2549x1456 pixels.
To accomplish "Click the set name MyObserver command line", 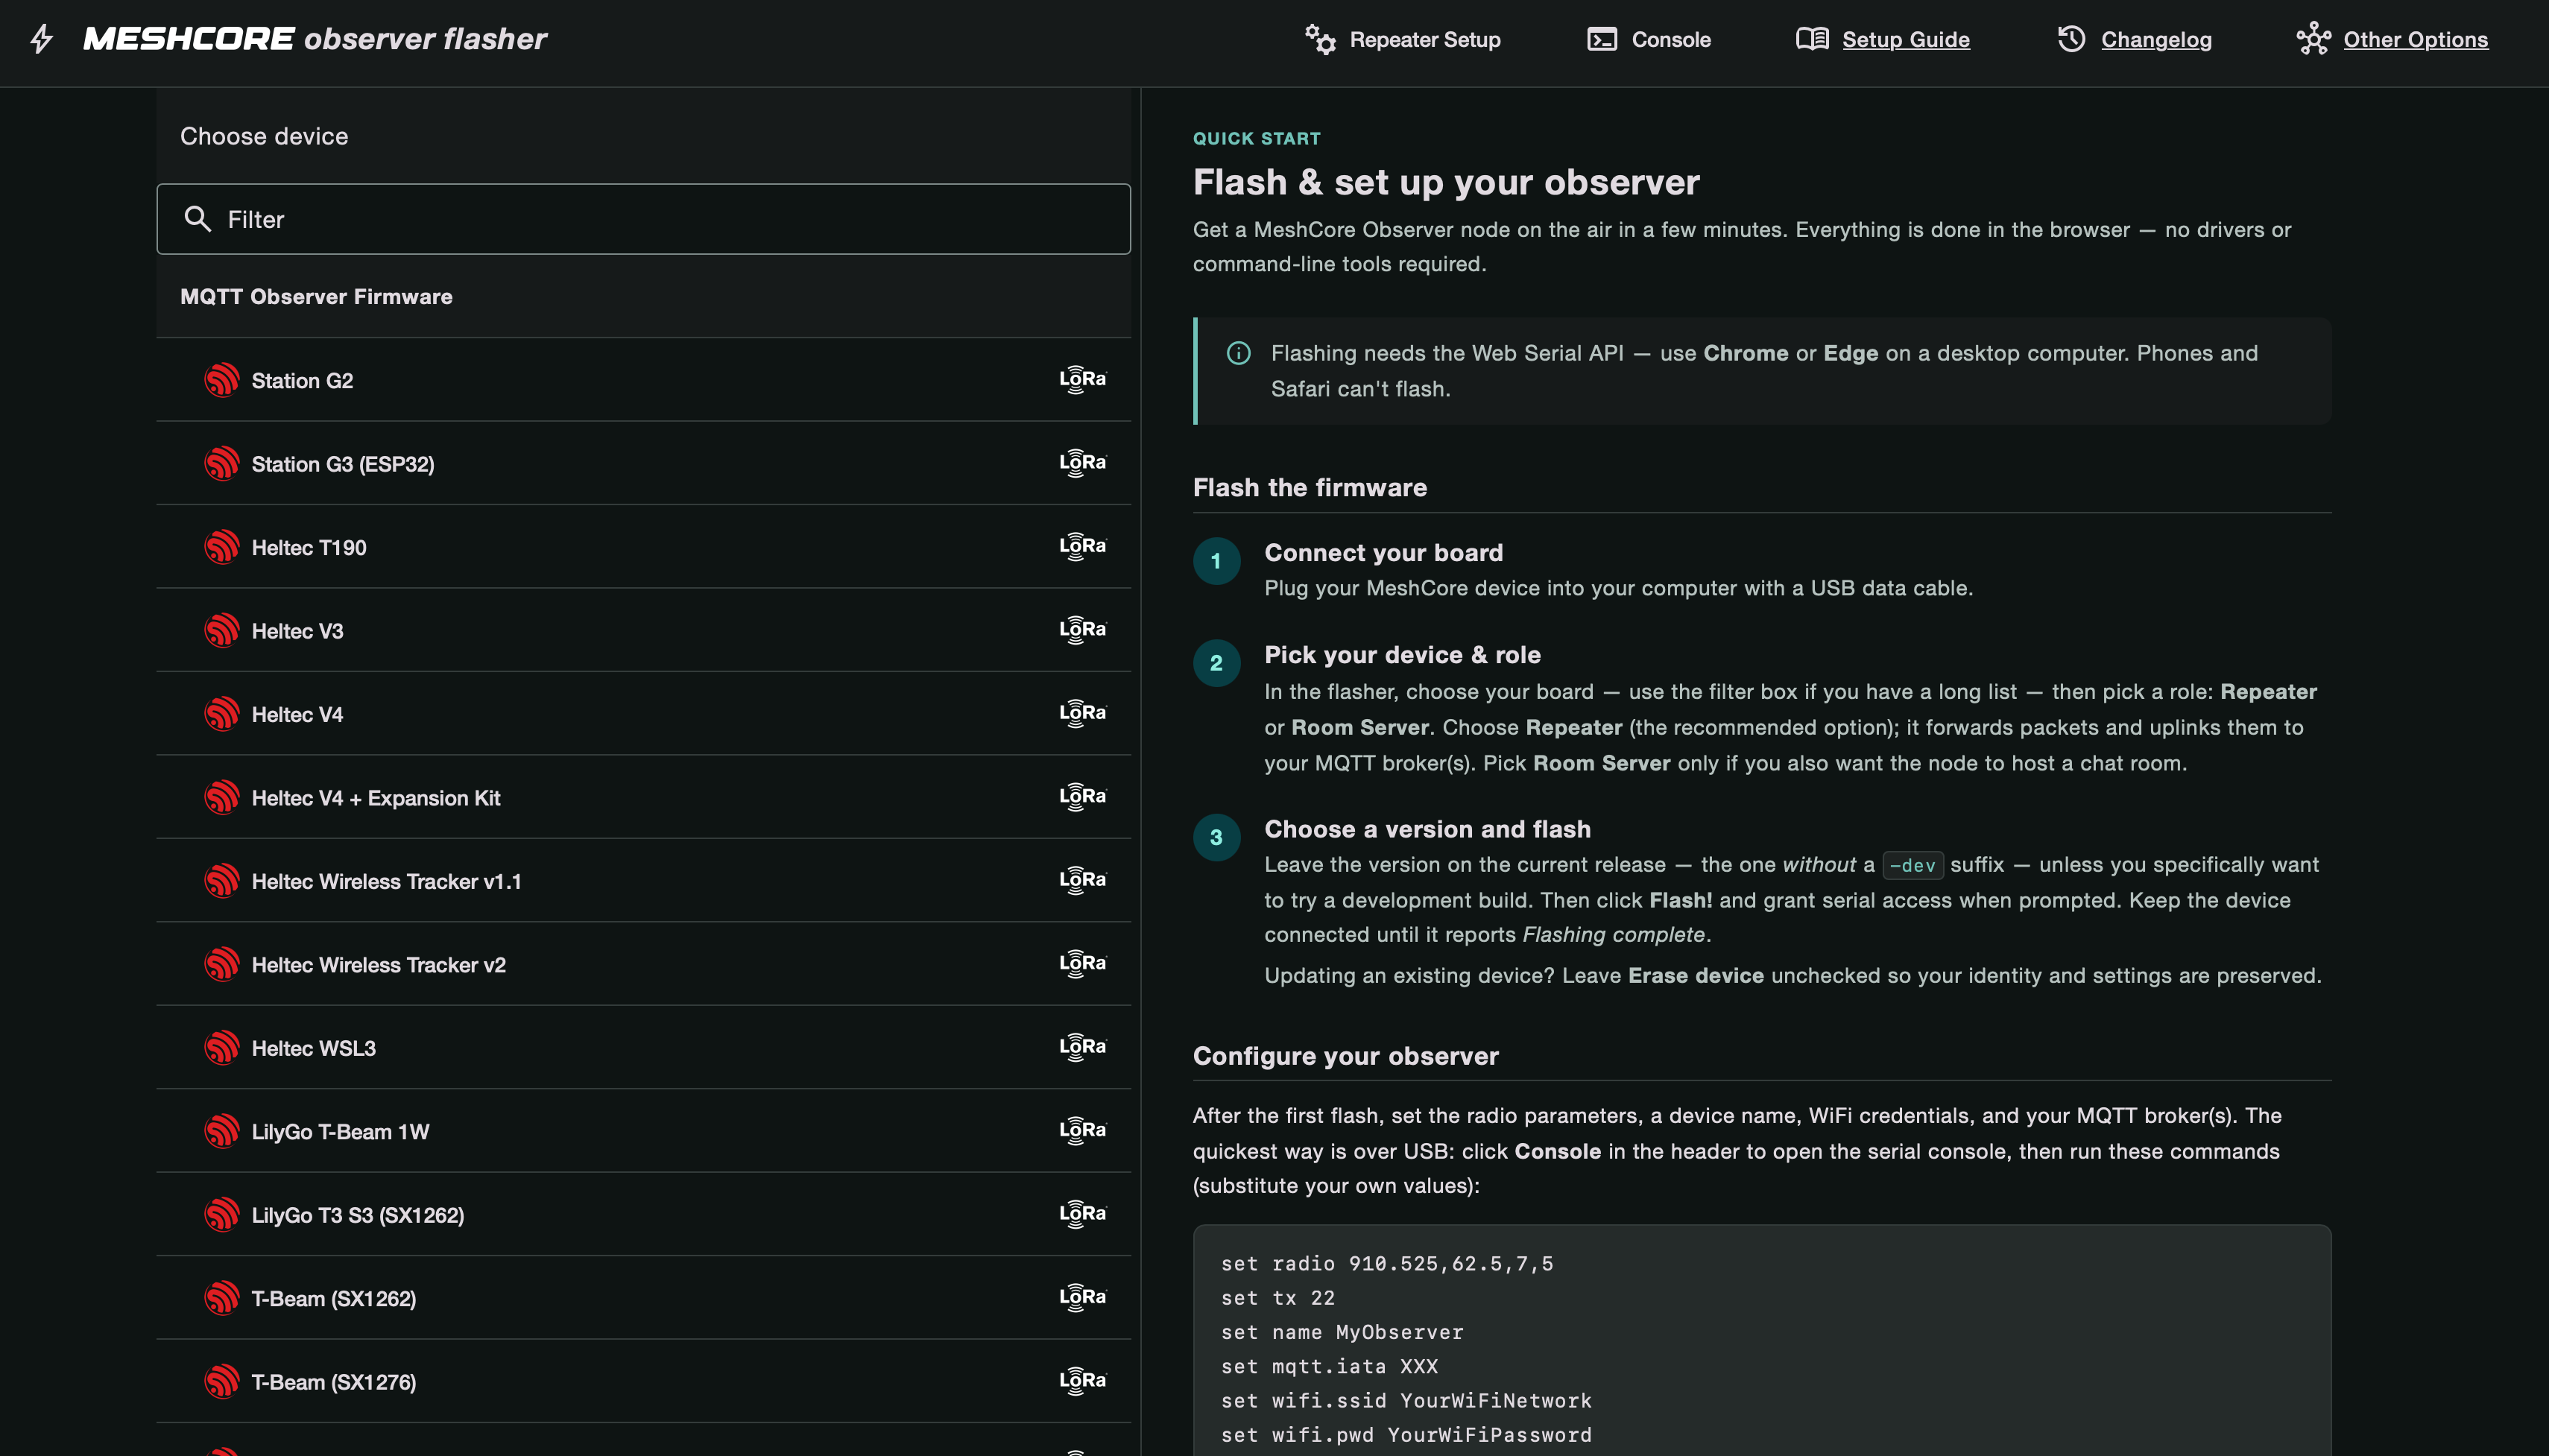I will [x=1342, y=1332].
